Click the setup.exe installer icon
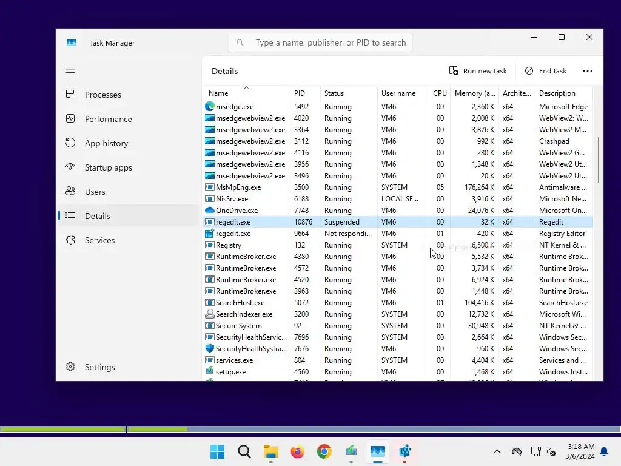 (209, 371)
